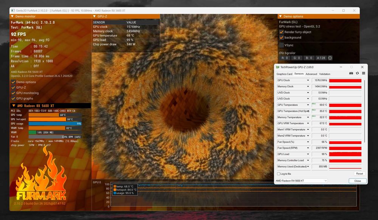
Task: Toggle the GPU monitoring checkbox
Action: tap(13, 93)
